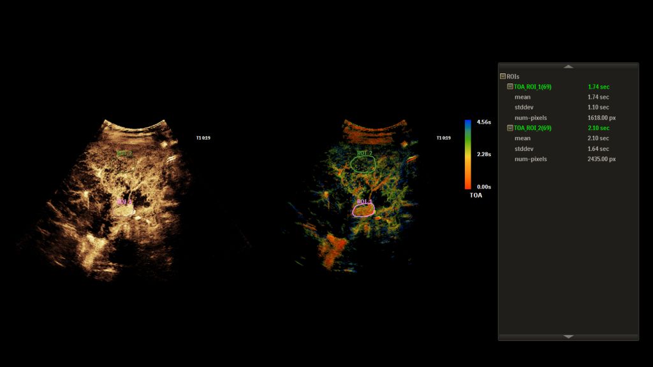
Task: Click the 4.56s color scale maximum label
Action: (483, 122)
